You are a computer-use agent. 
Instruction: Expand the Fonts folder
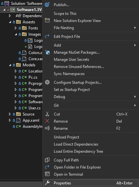coord(16,28)
